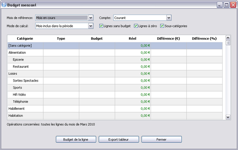Select the Sports subcategory row
This screenshot has width=238, height=150.
(115, 88)
